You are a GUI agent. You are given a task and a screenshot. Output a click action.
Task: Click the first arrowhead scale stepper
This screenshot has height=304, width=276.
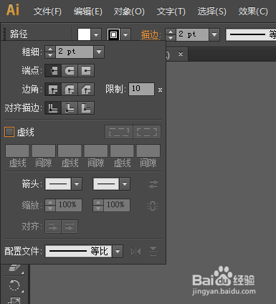click(x=50, y=205)
